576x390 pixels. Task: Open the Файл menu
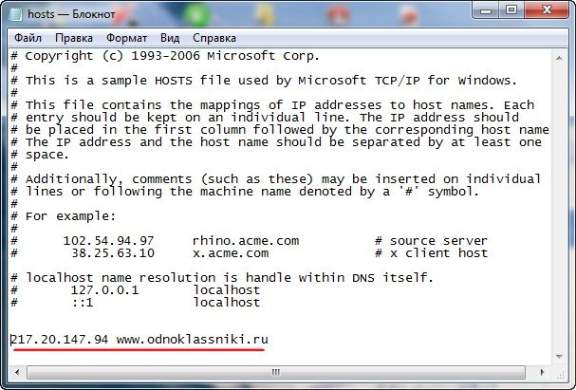(28, 38)
